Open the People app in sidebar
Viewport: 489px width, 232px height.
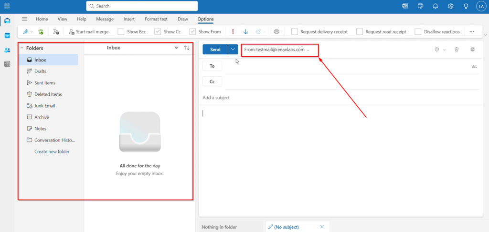tap(7, 50)
